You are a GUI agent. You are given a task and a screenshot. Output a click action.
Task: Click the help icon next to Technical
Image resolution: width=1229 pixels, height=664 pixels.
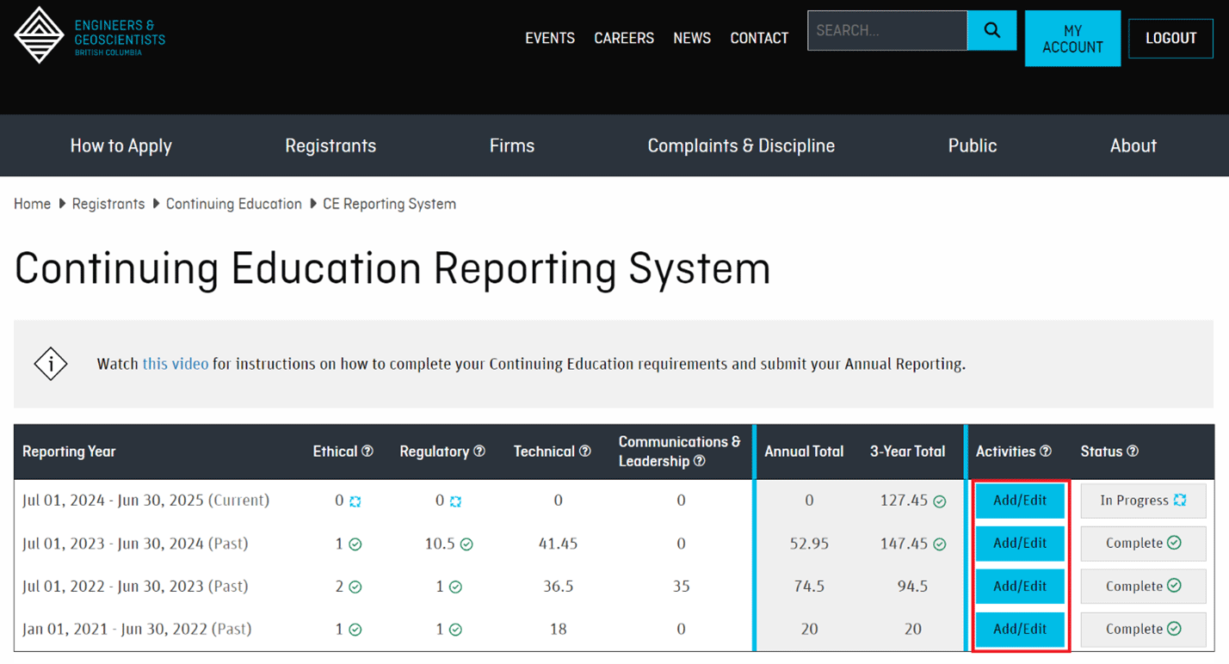(585, 452)
